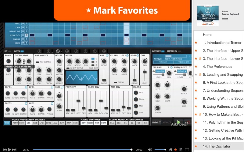Mute the HIHAT CL track
Screen dimensions: 244x152
23,35
